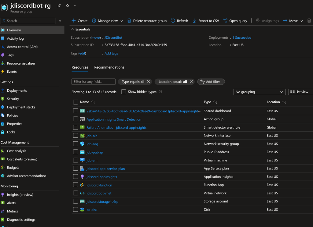Click the os-disk disk icon
The height and width of the screenshot is (227, 313).
(82, 210)
